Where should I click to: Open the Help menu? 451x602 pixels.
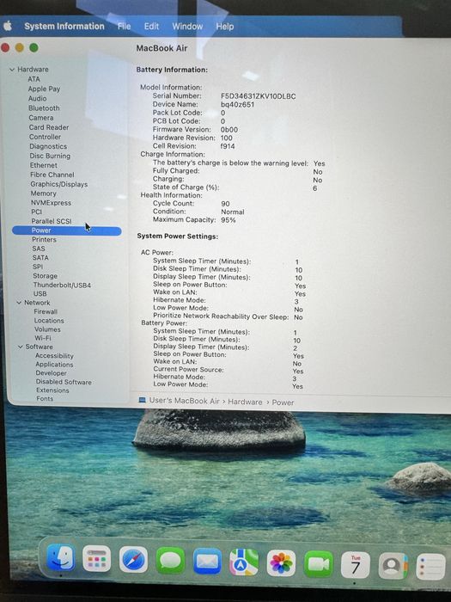224,27
